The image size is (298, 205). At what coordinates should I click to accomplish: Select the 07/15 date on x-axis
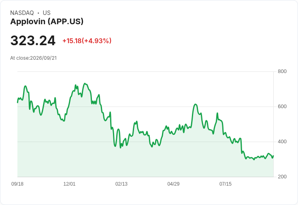(226, 184)
